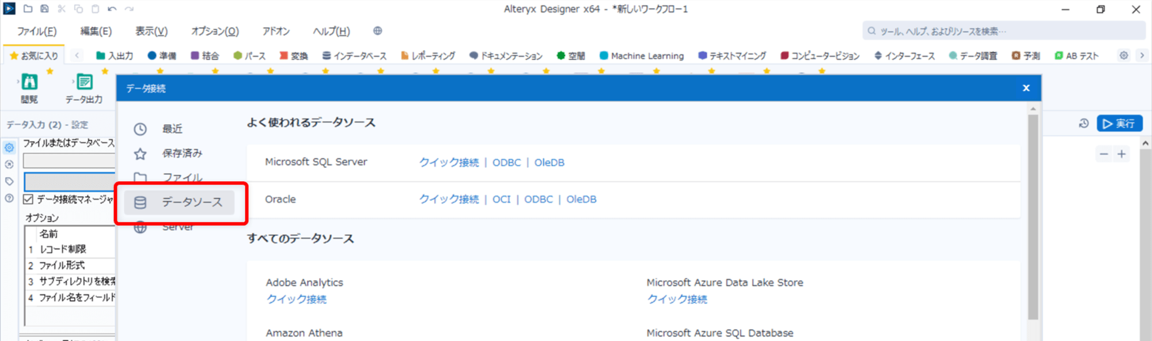Open the 編集(E) menu

96,31
